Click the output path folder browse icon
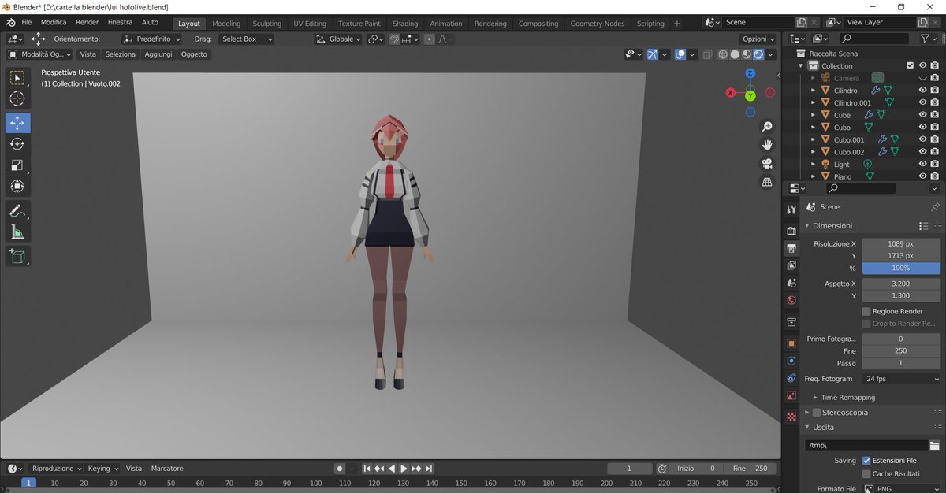Image resolution: width=946 pixels, height=493 pixels. point(934,446)
